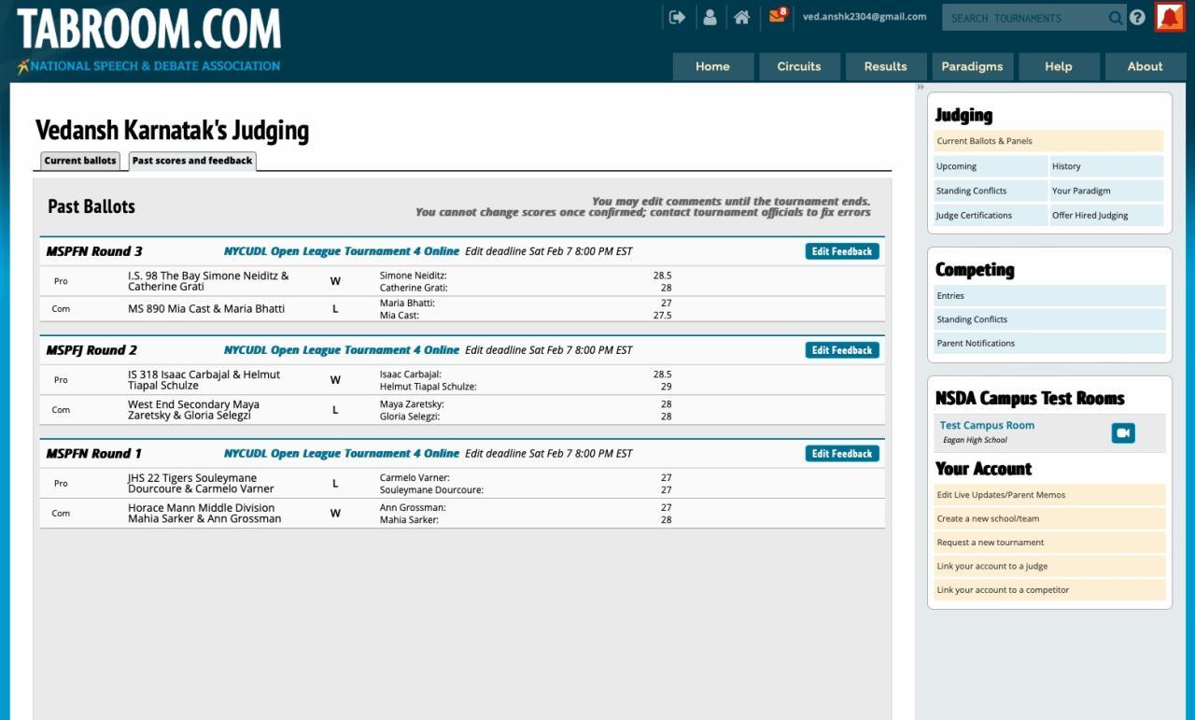Viewport: 1195px width, 720px height.
Task: Click Mia Cast's speaker points 27.5
Action: 662,316
